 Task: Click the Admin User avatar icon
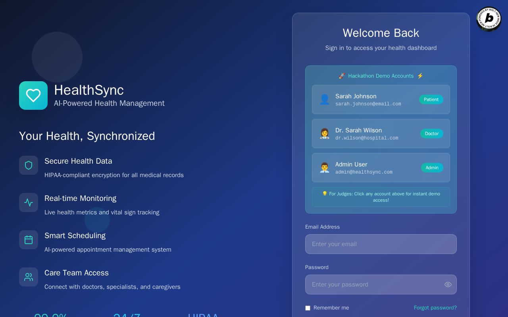[325, 168]
